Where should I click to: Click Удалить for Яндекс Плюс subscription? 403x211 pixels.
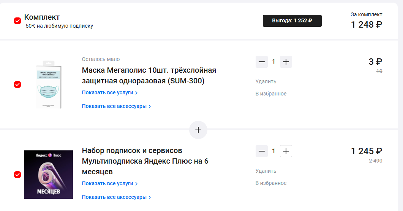click(266, 171)
